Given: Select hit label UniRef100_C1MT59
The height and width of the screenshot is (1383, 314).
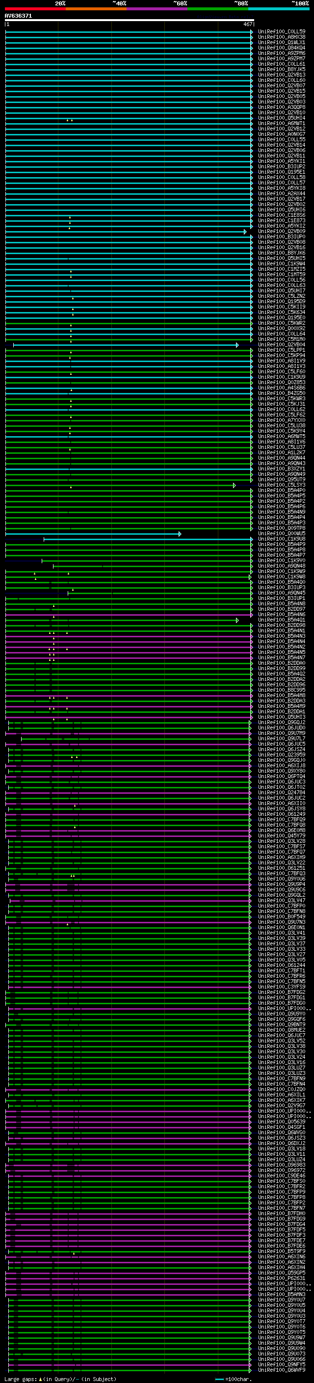Looking at the screenshot, I should point(282,274).
